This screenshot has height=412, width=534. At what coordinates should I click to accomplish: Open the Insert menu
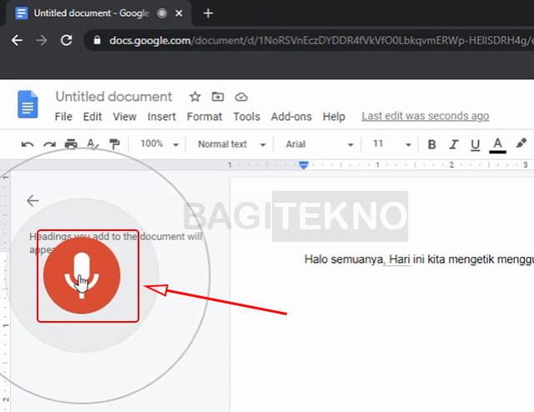(161, 117)
